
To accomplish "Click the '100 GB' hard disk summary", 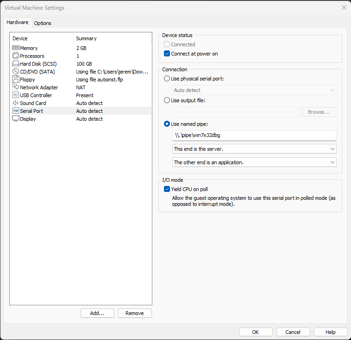I will [x=84, y=64].
